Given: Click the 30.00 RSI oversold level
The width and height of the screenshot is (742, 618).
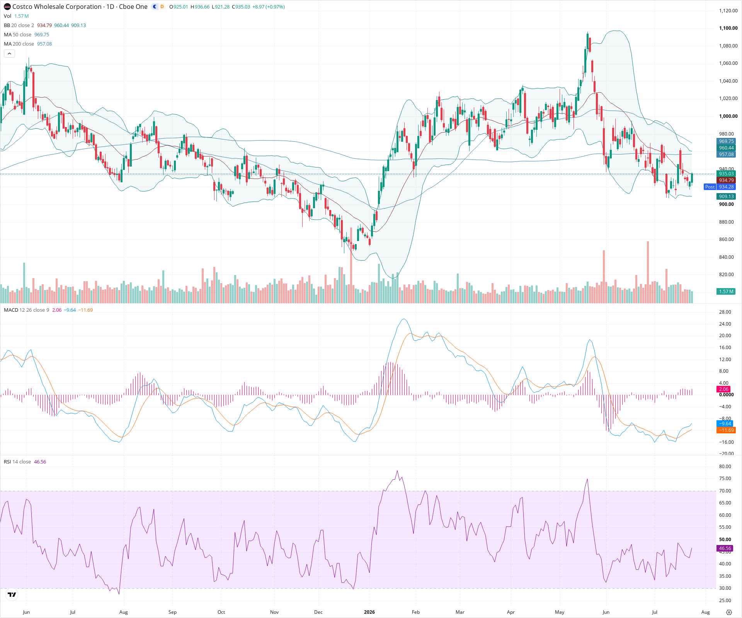Looking at the screenshot, I should coord(725,588).
